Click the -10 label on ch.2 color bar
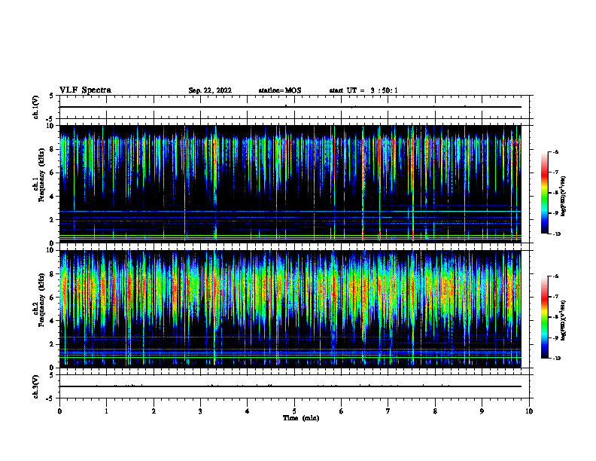 (557, 359)
